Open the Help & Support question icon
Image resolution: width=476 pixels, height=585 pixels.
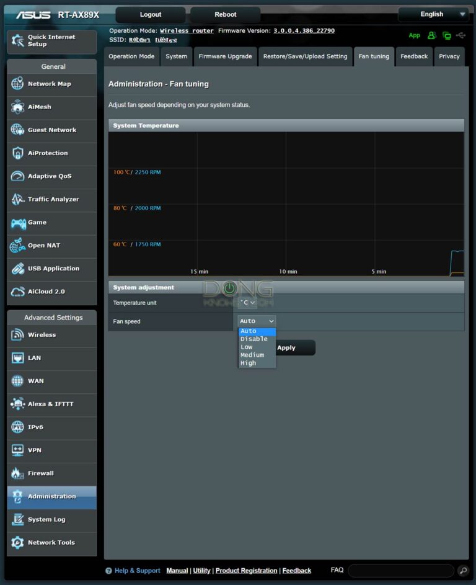(x=108, y=571)
